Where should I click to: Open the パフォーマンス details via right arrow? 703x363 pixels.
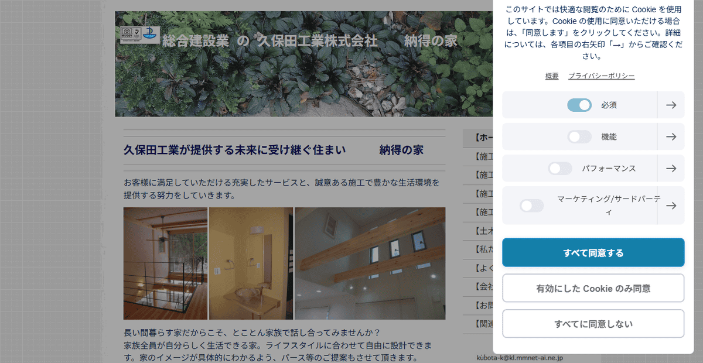(x=670, y=168)
